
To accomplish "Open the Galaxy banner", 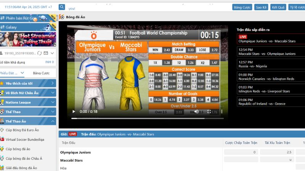I will click(28, 27).
